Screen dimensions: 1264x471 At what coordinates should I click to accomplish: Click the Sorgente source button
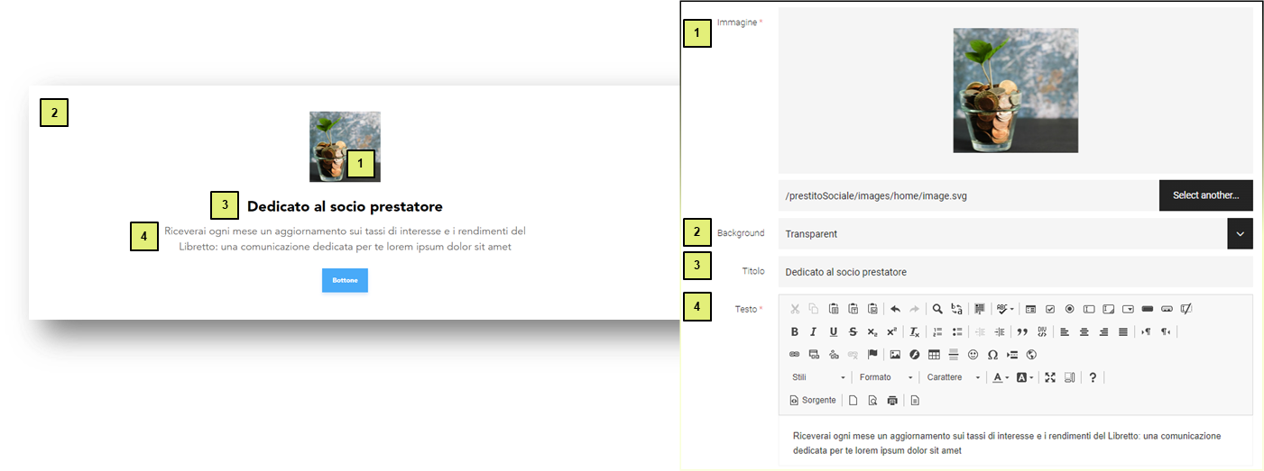click(x=813, y=400)
